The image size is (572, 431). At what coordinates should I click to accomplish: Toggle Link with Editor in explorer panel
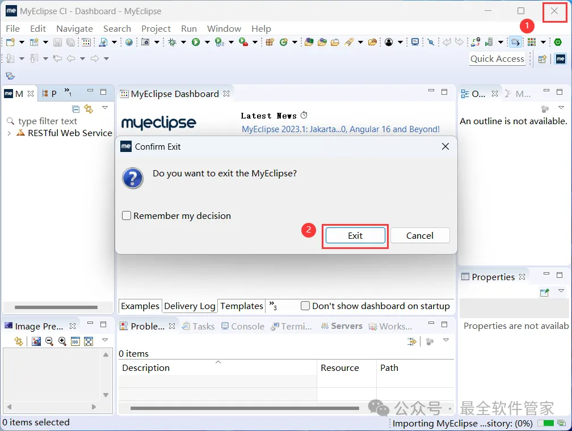(x=89, y=109)
